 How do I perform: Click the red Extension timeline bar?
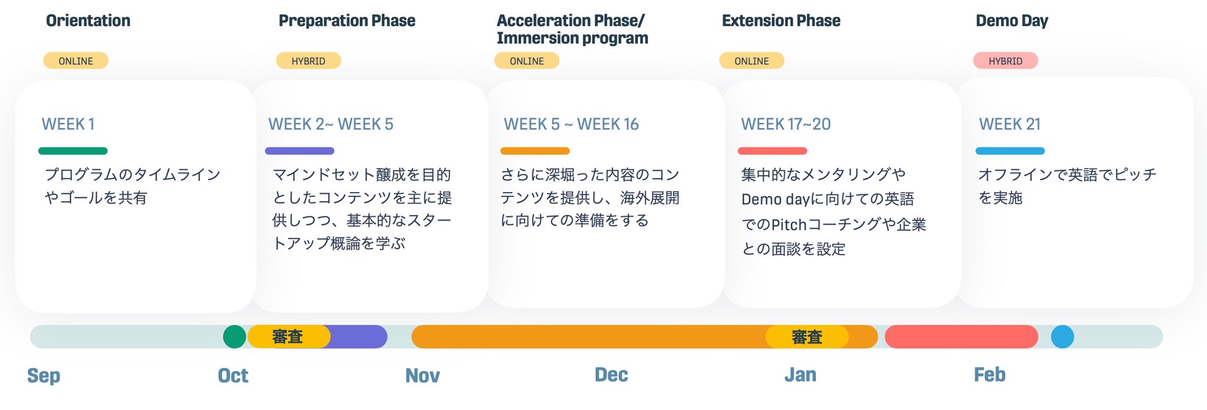pos(961,337)
